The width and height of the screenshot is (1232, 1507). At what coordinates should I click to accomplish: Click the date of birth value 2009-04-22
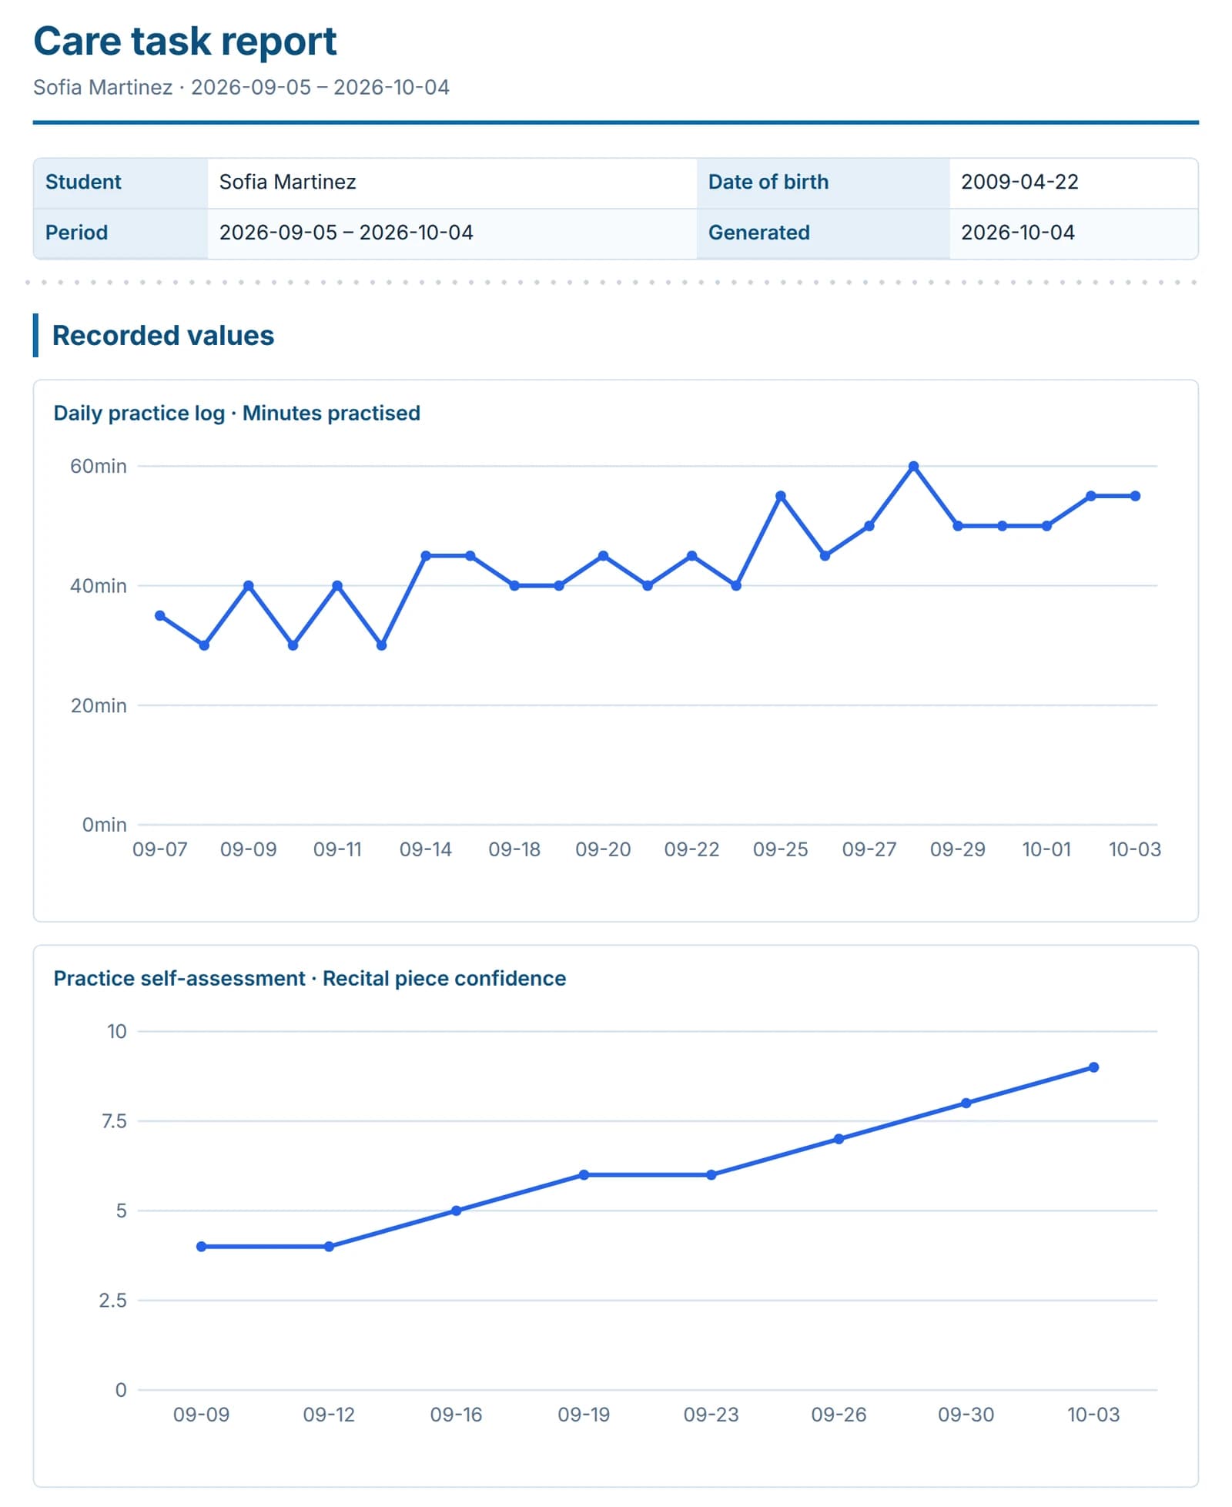tap(1019, 182)
